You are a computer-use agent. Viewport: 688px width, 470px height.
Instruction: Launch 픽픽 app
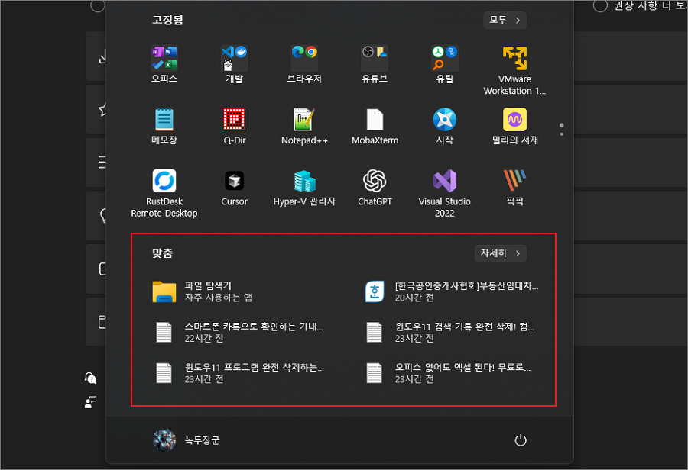click(514, 188)
